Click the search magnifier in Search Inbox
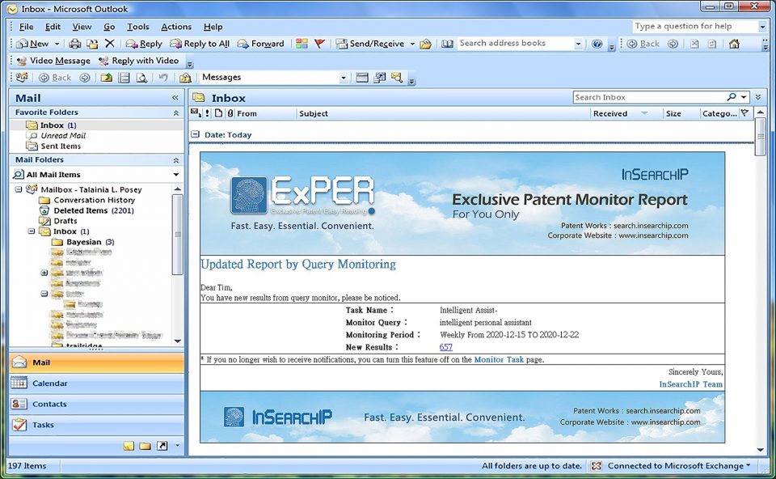 pyautogui.click(x=732, y=97)
